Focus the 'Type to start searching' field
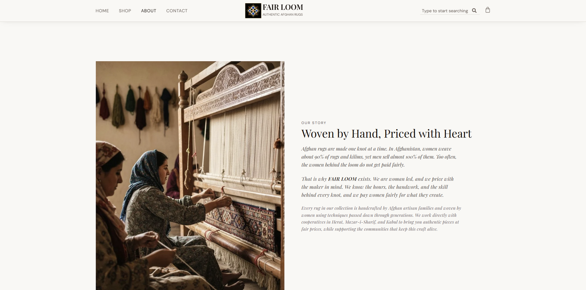586x290 pixels. coord(445,11)
